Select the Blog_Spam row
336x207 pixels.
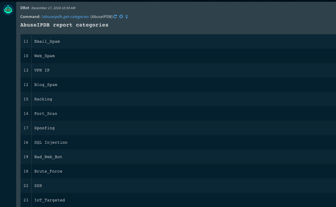tap(46, 85)
